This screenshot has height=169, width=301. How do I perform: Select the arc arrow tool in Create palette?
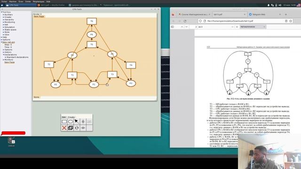point(77,122)
